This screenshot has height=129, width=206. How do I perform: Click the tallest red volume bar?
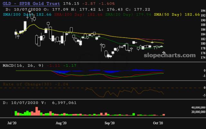36,111
